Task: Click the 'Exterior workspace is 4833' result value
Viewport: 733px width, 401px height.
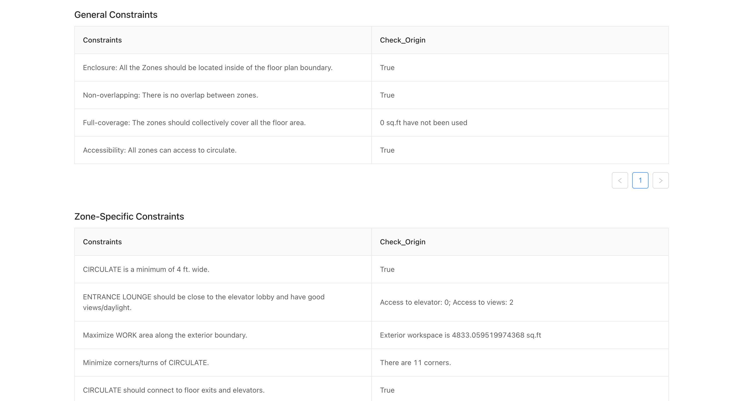Action: 460,335
